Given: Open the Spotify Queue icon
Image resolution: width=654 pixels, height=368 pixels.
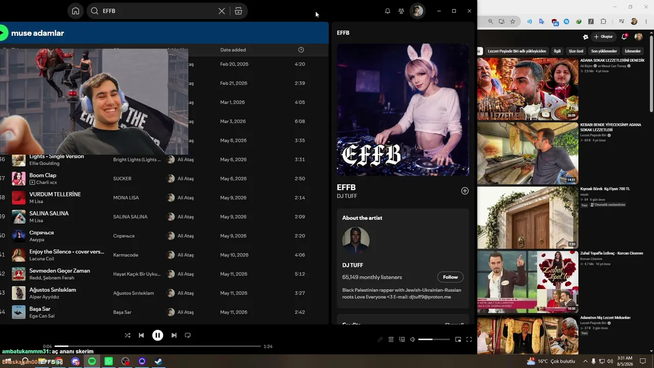Looking at the screenshot, I should click(391, 339).
